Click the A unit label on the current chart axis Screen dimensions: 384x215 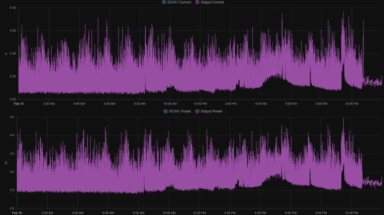click(5, 54)
